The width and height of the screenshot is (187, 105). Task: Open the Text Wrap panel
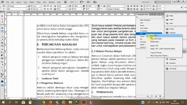[171, 69]
